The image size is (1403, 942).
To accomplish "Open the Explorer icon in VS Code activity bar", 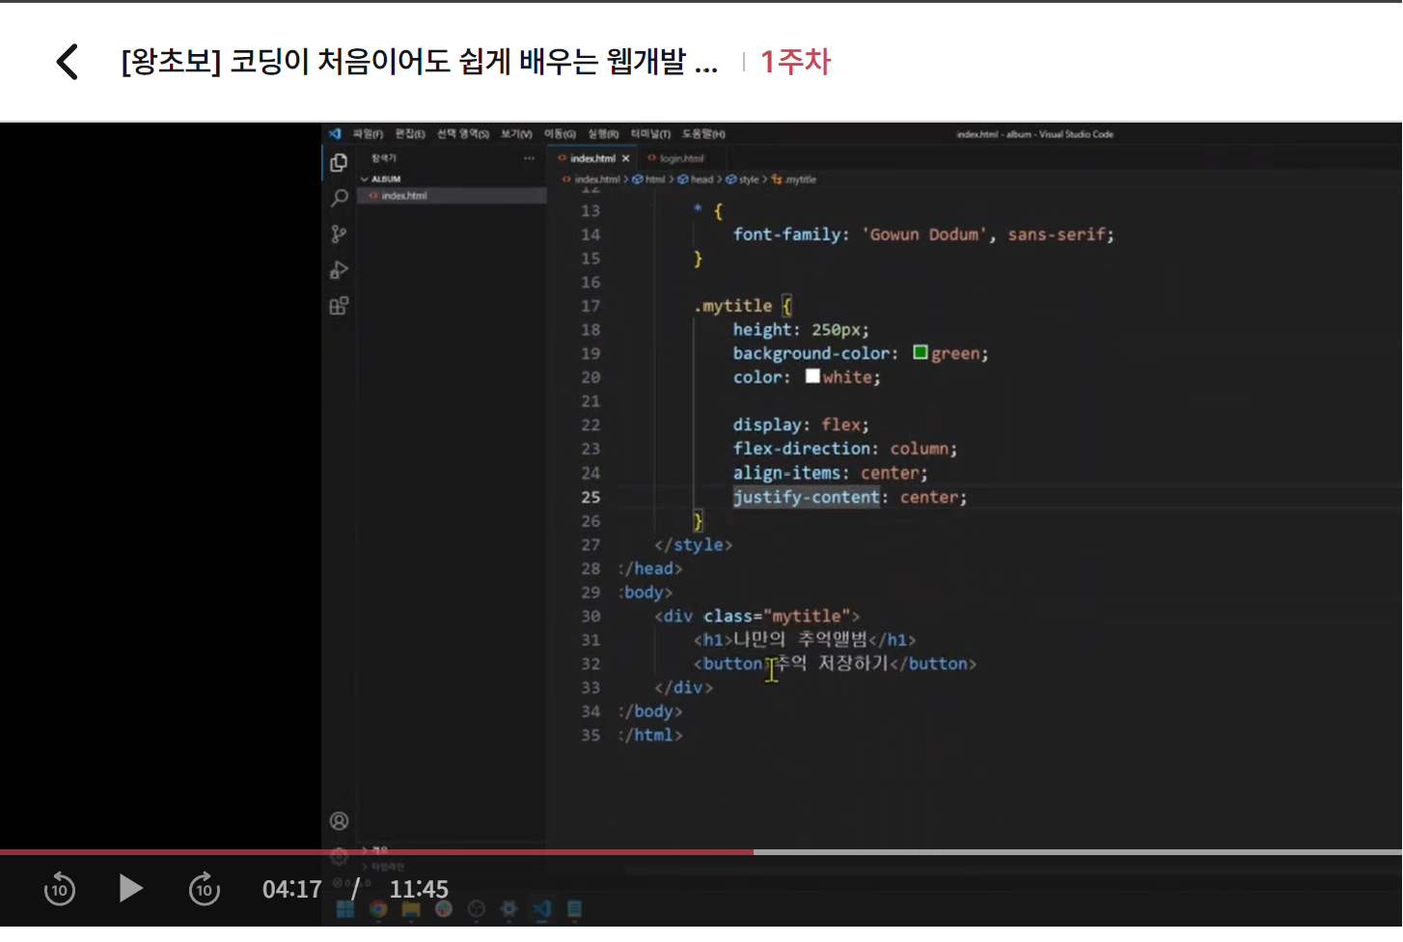I will click(x=339, y=162).
